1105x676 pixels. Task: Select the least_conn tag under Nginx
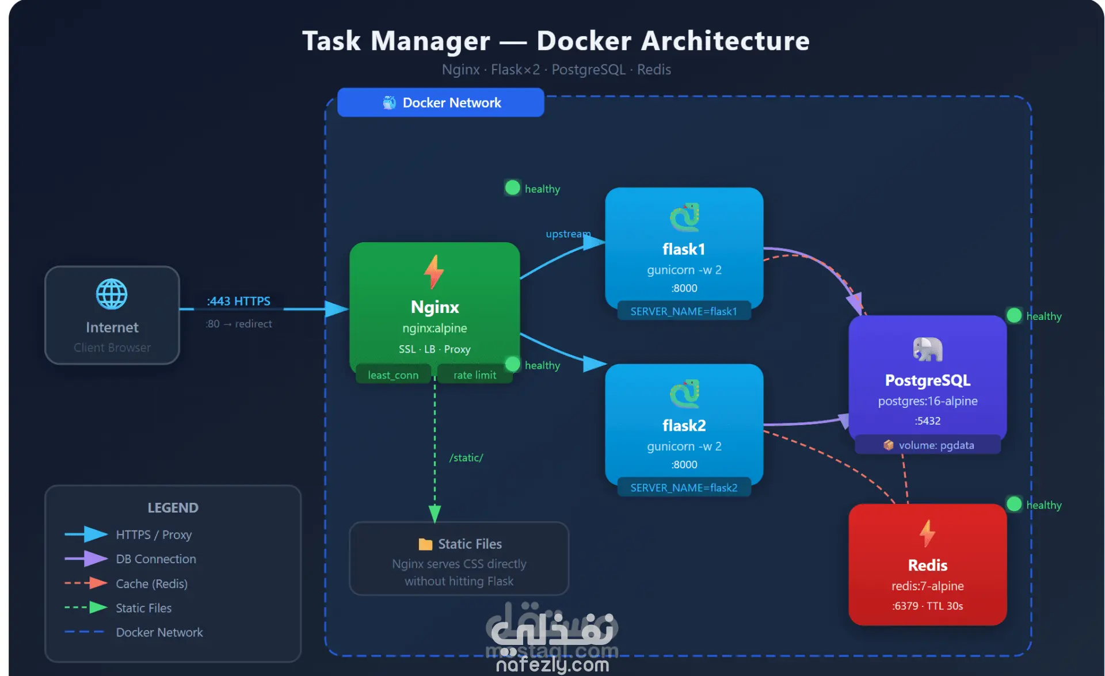pos(393,375)
